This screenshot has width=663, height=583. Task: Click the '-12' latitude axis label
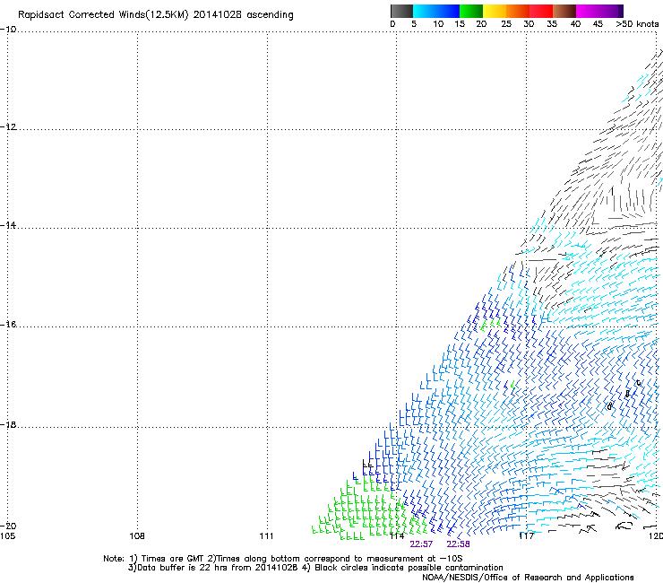click(8, 127)
